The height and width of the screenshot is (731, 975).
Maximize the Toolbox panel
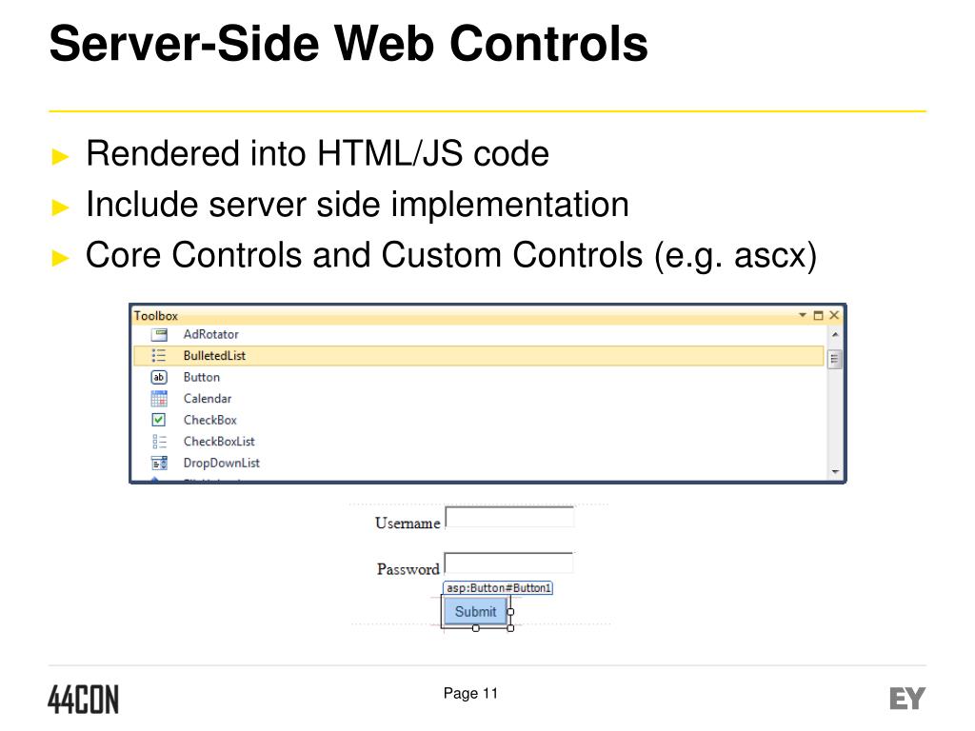[x=818, y=315]
